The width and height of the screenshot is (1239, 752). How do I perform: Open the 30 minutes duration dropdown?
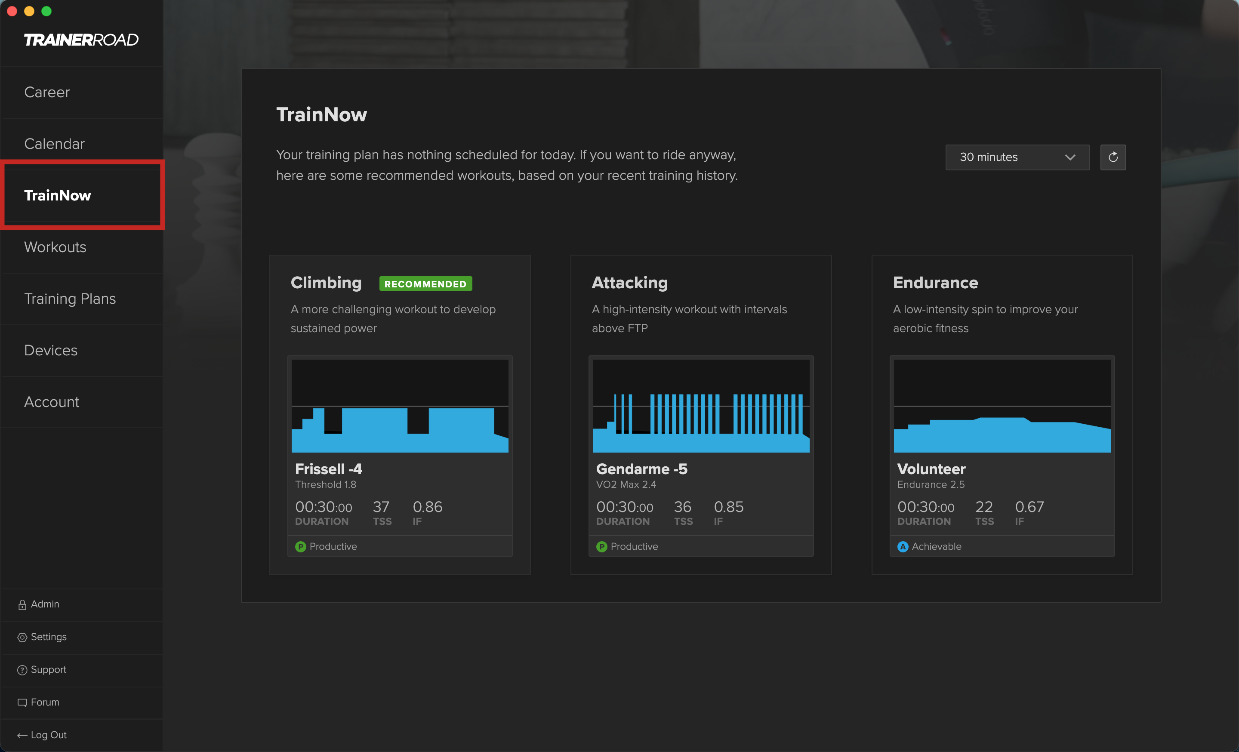coord(1017,157)
